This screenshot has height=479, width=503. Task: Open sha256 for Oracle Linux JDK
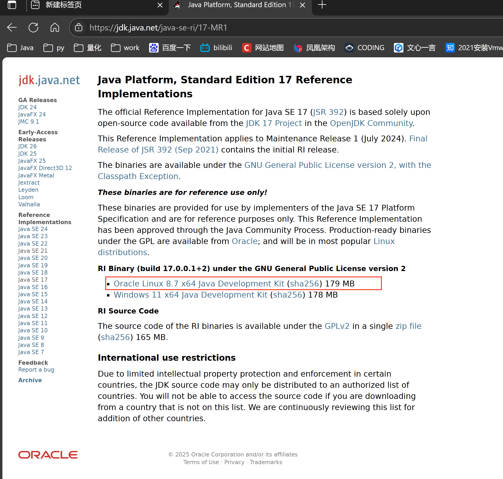[304, 284]
